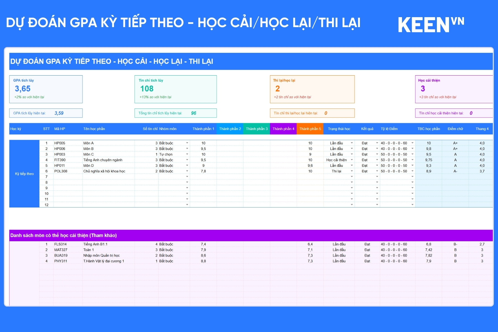Click the Tổng tín chỉ tích lũy hiện tại field

point(175,113)
